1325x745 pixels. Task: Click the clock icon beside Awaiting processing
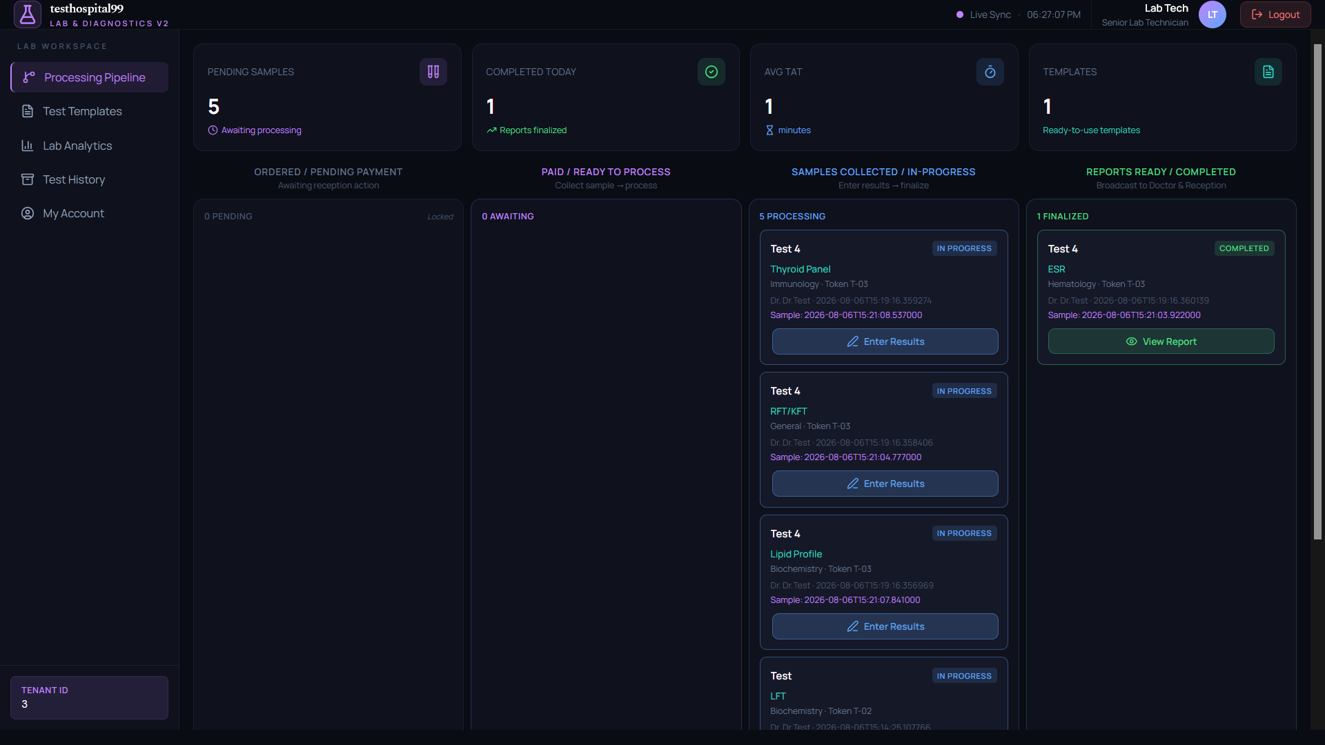click(x=213, y=130)
